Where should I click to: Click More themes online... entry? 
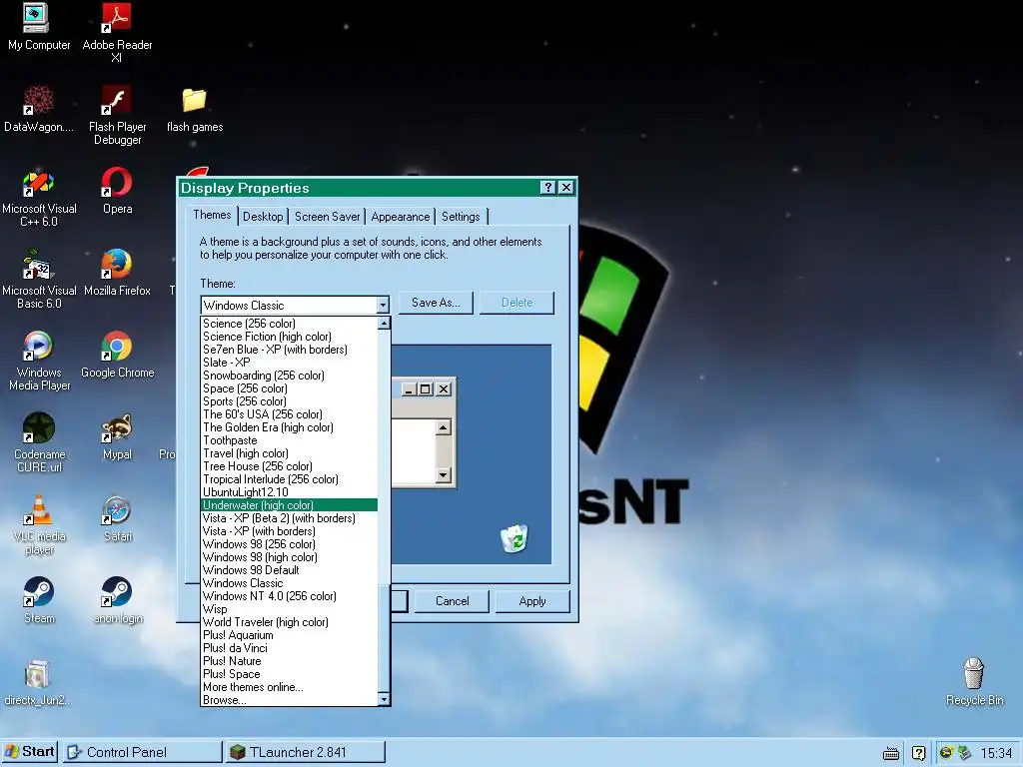(x=289, y=687)
